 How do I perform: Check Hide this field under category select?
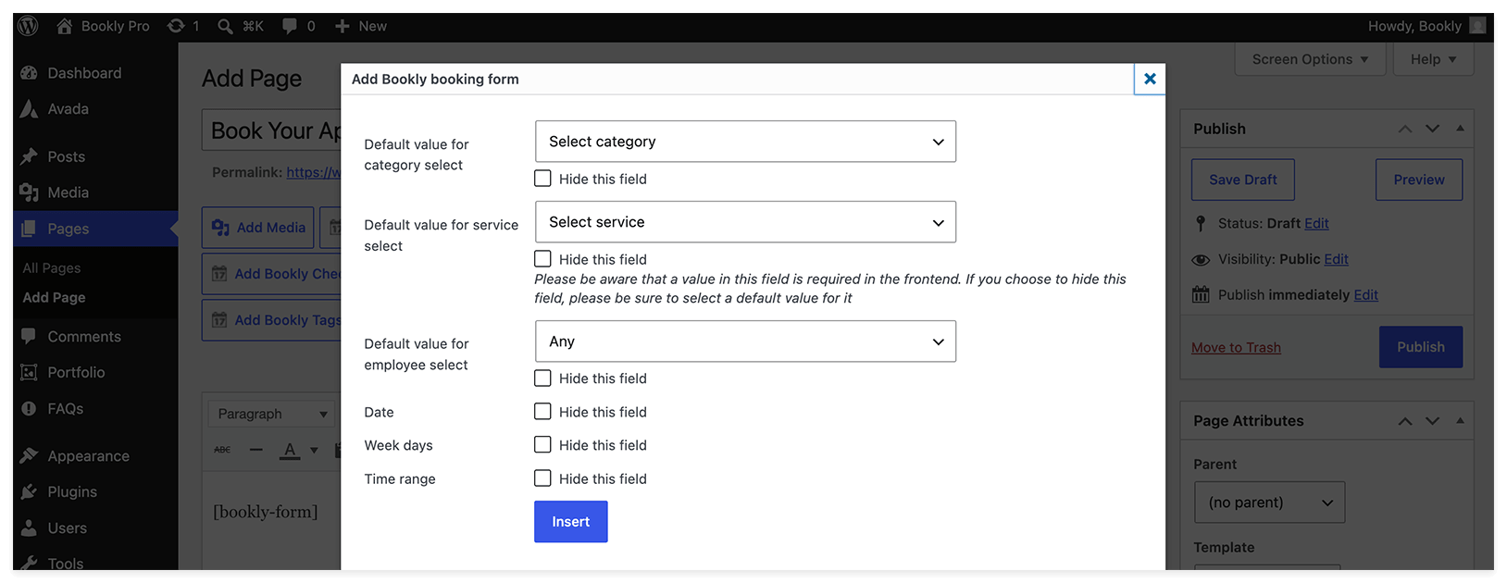click(x=542, y=179)
